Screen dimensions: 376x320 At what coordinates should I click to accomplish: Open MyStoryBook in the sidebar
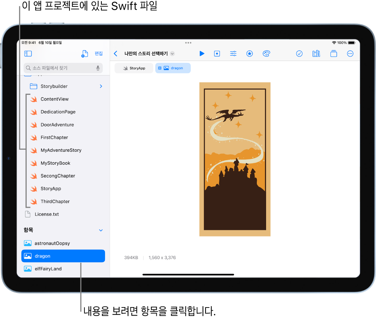pos(63,163)
